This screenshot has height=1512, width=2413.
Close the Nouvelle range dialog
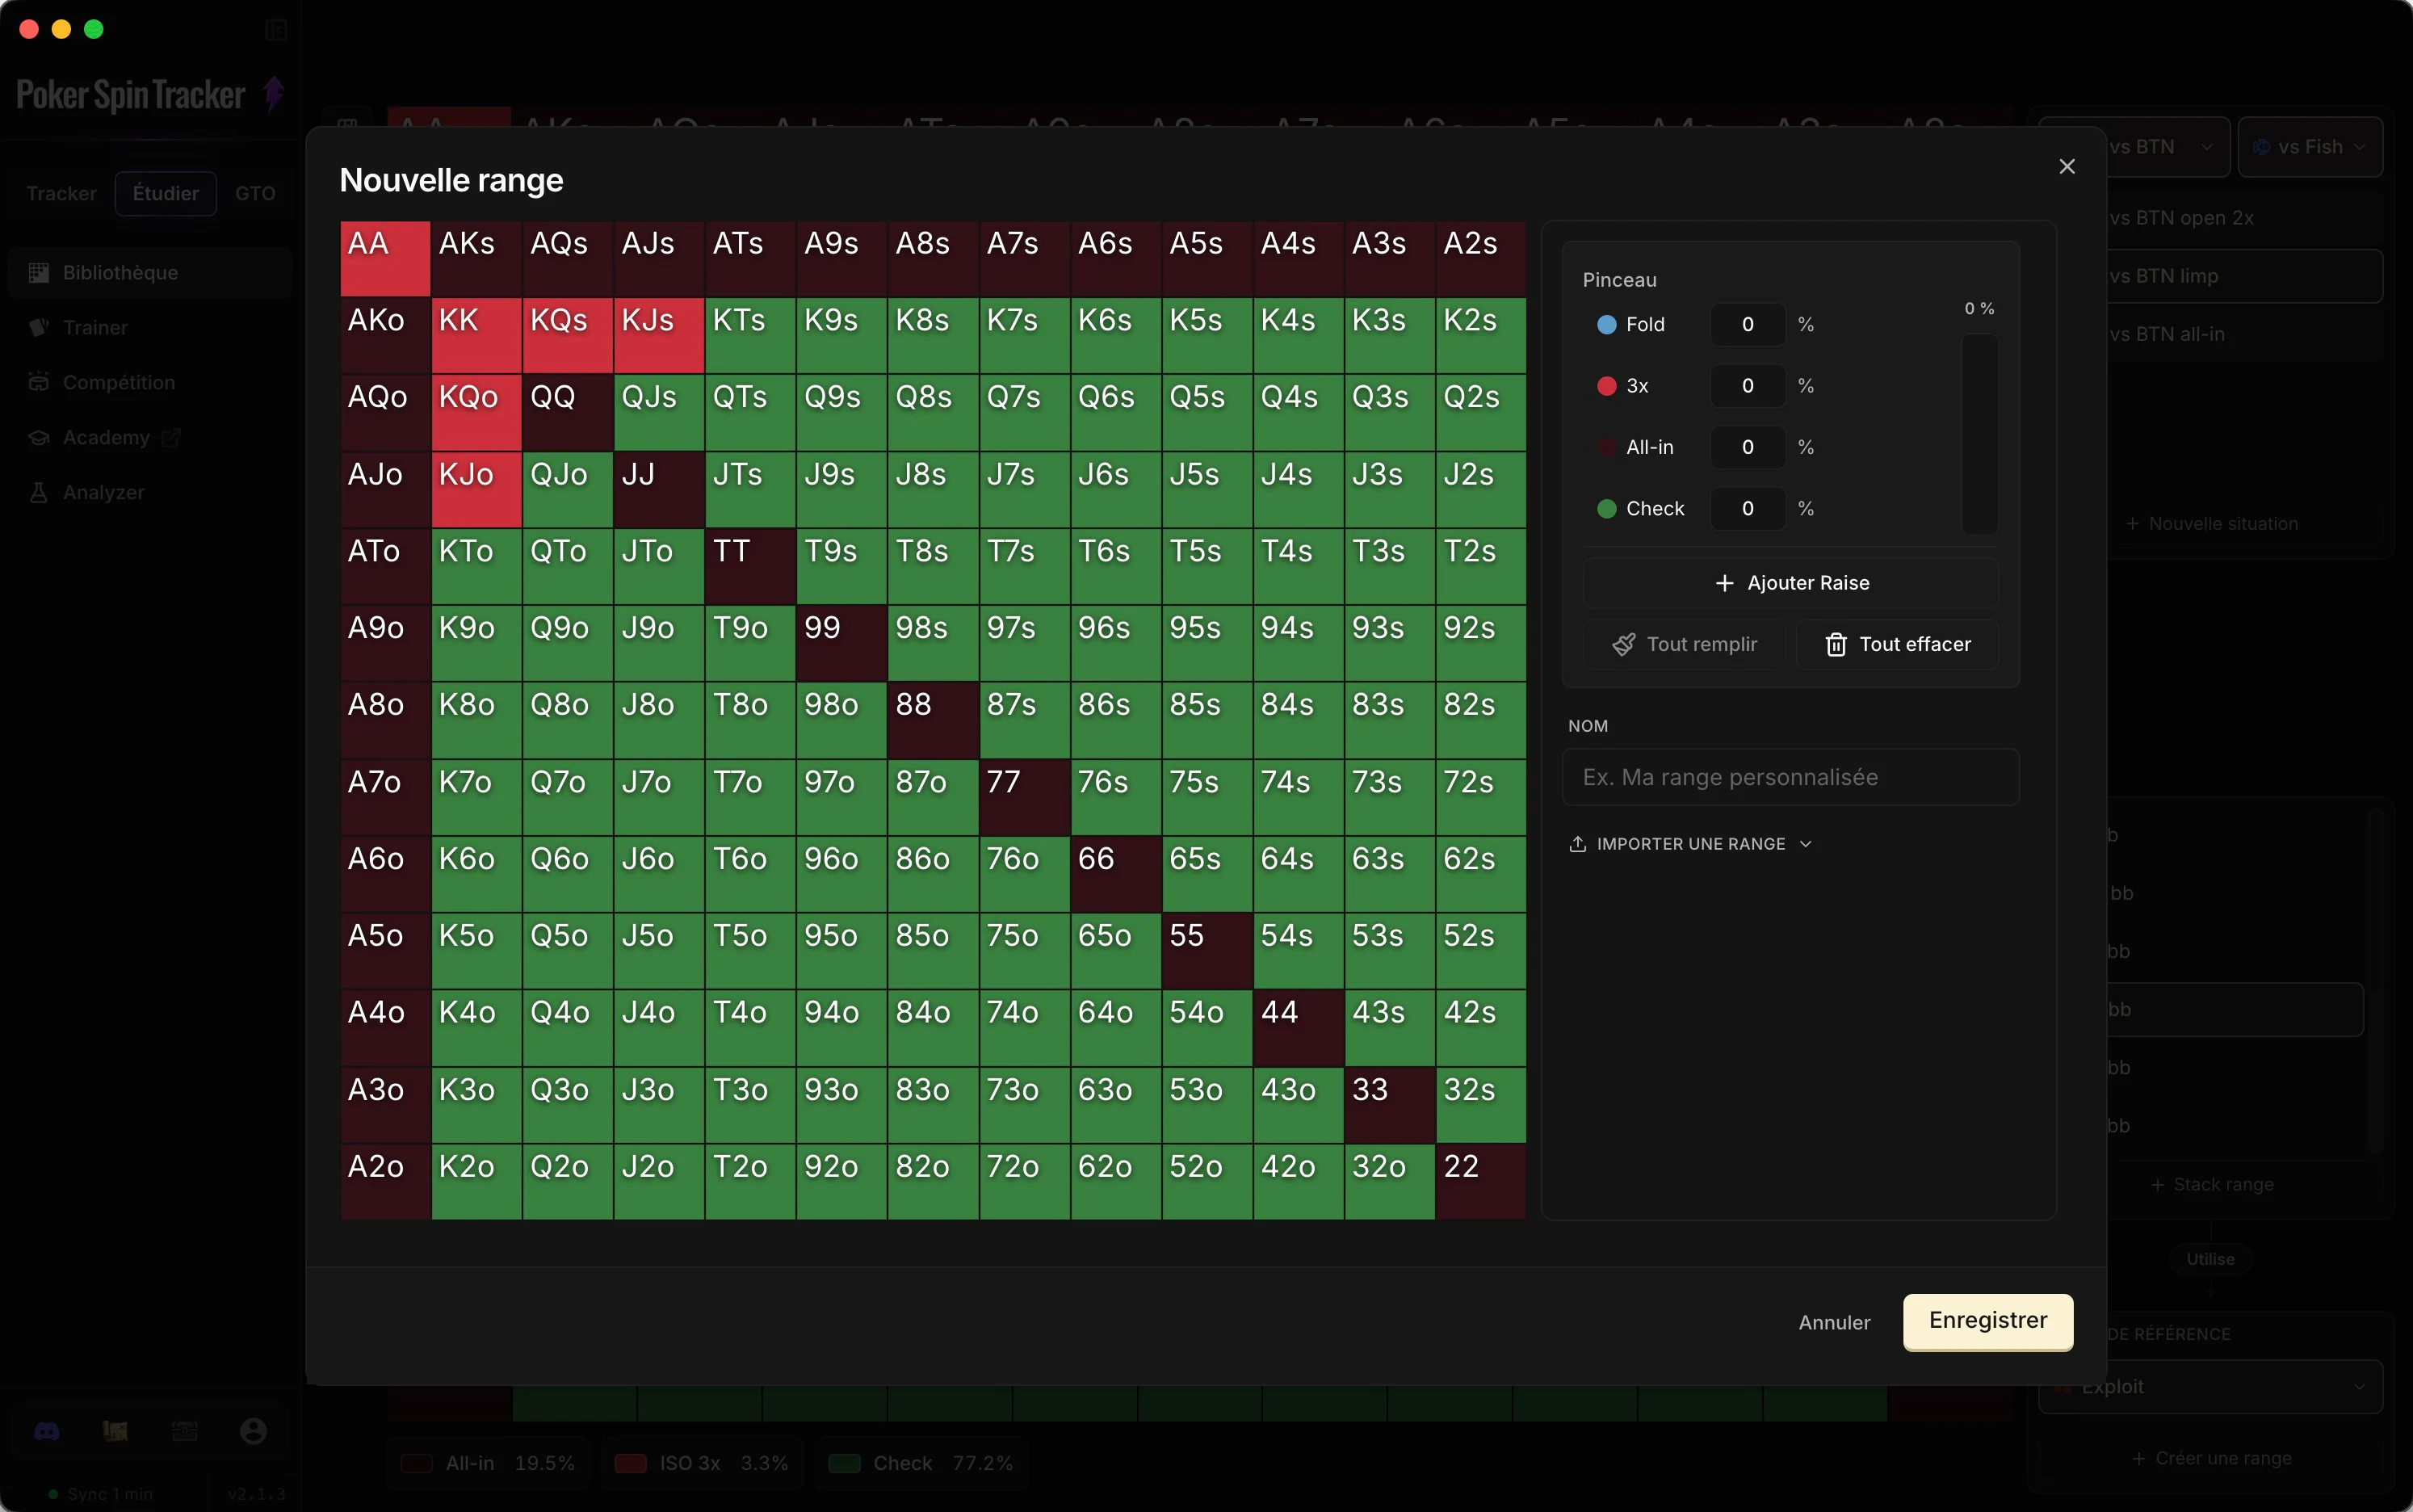pos(2067,167)
